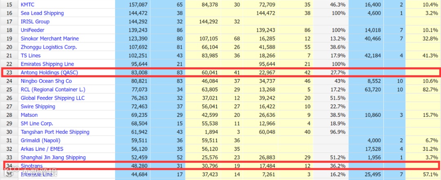
Task: Select SM Line total TEU 68,504
Action: (140, 123)
